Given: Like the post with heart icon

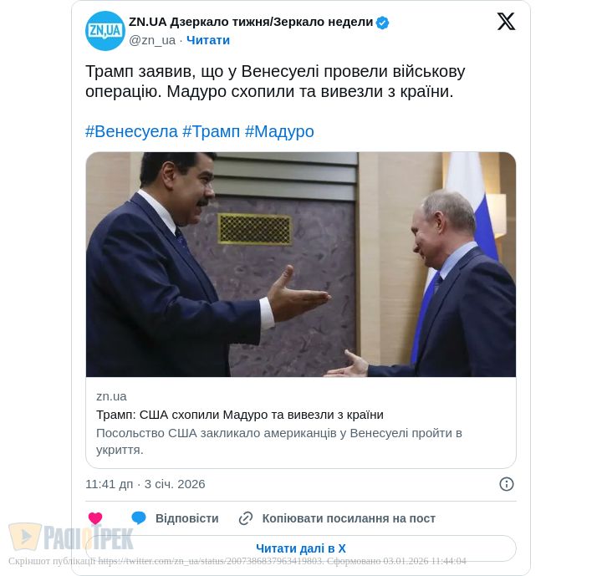Looking at the screenshot, I should (x=95, y=518).
